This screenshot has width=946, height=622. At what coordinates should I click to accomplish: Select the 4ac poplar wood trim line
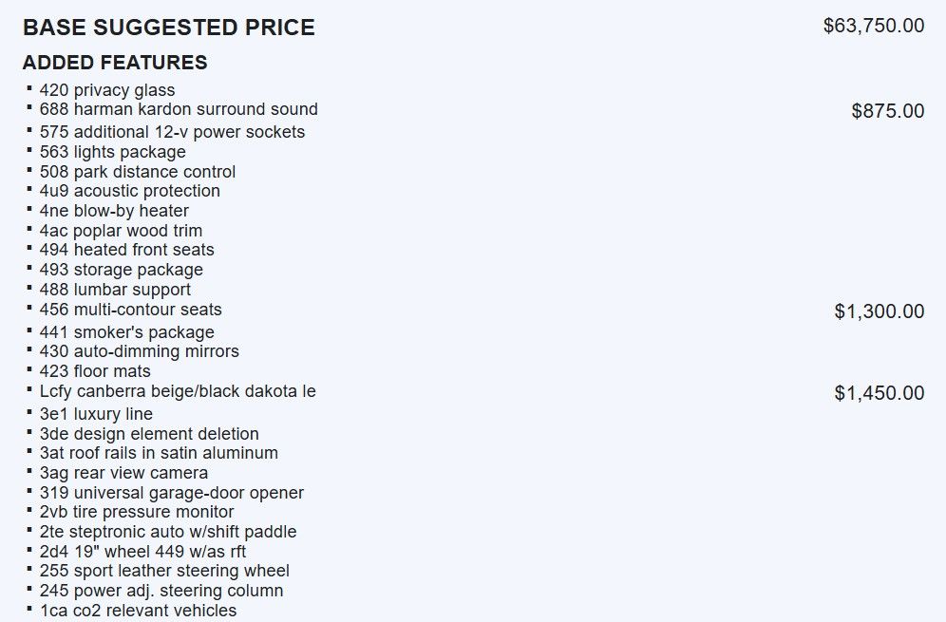click(121, 231)
